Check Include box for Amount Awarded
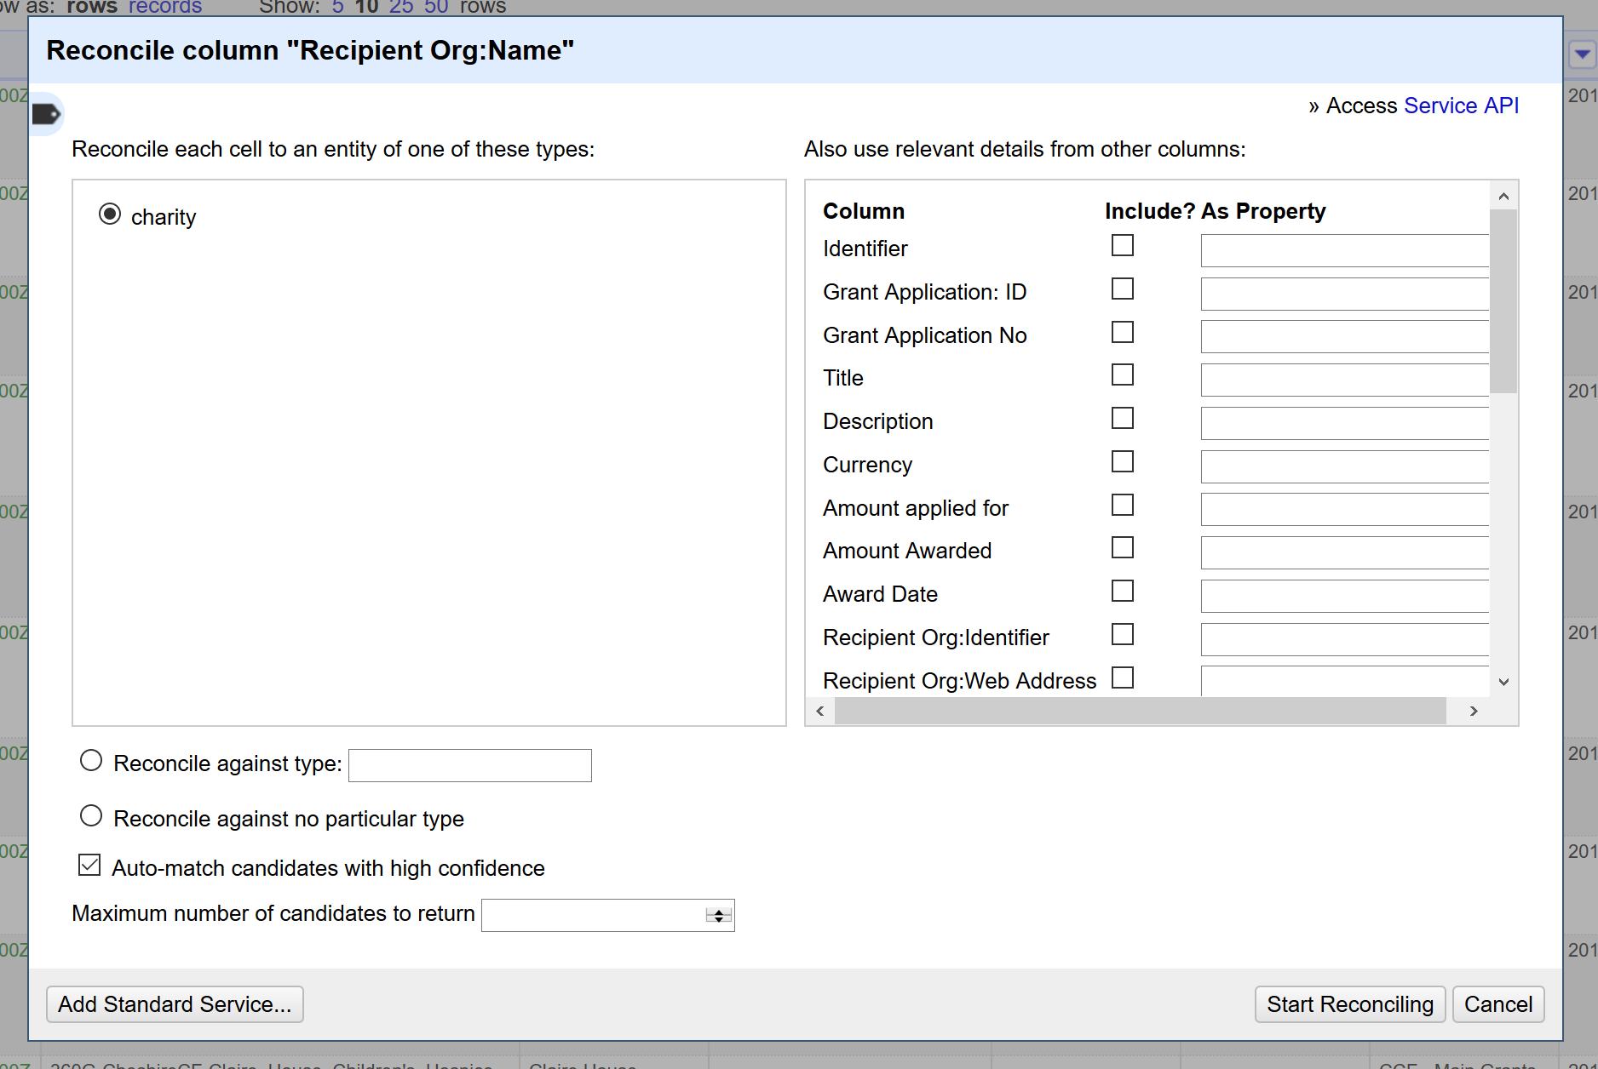The image size is (1598, 1069). (x=1123, y=548)
